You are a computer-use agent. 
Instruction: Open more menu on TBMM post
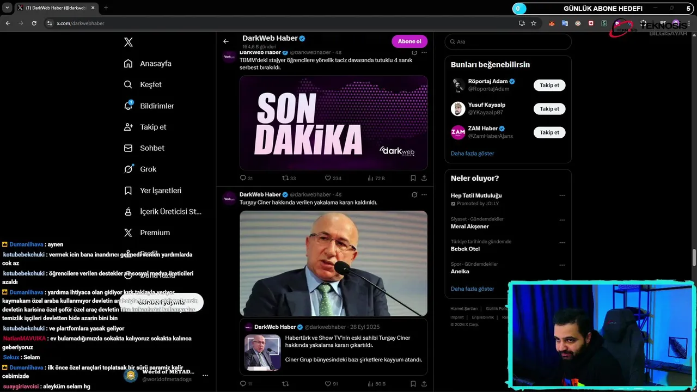point(424,52)
